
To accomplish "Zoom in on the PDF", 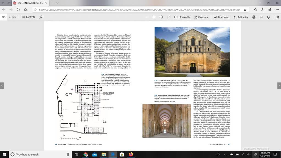I will [154, 17].
